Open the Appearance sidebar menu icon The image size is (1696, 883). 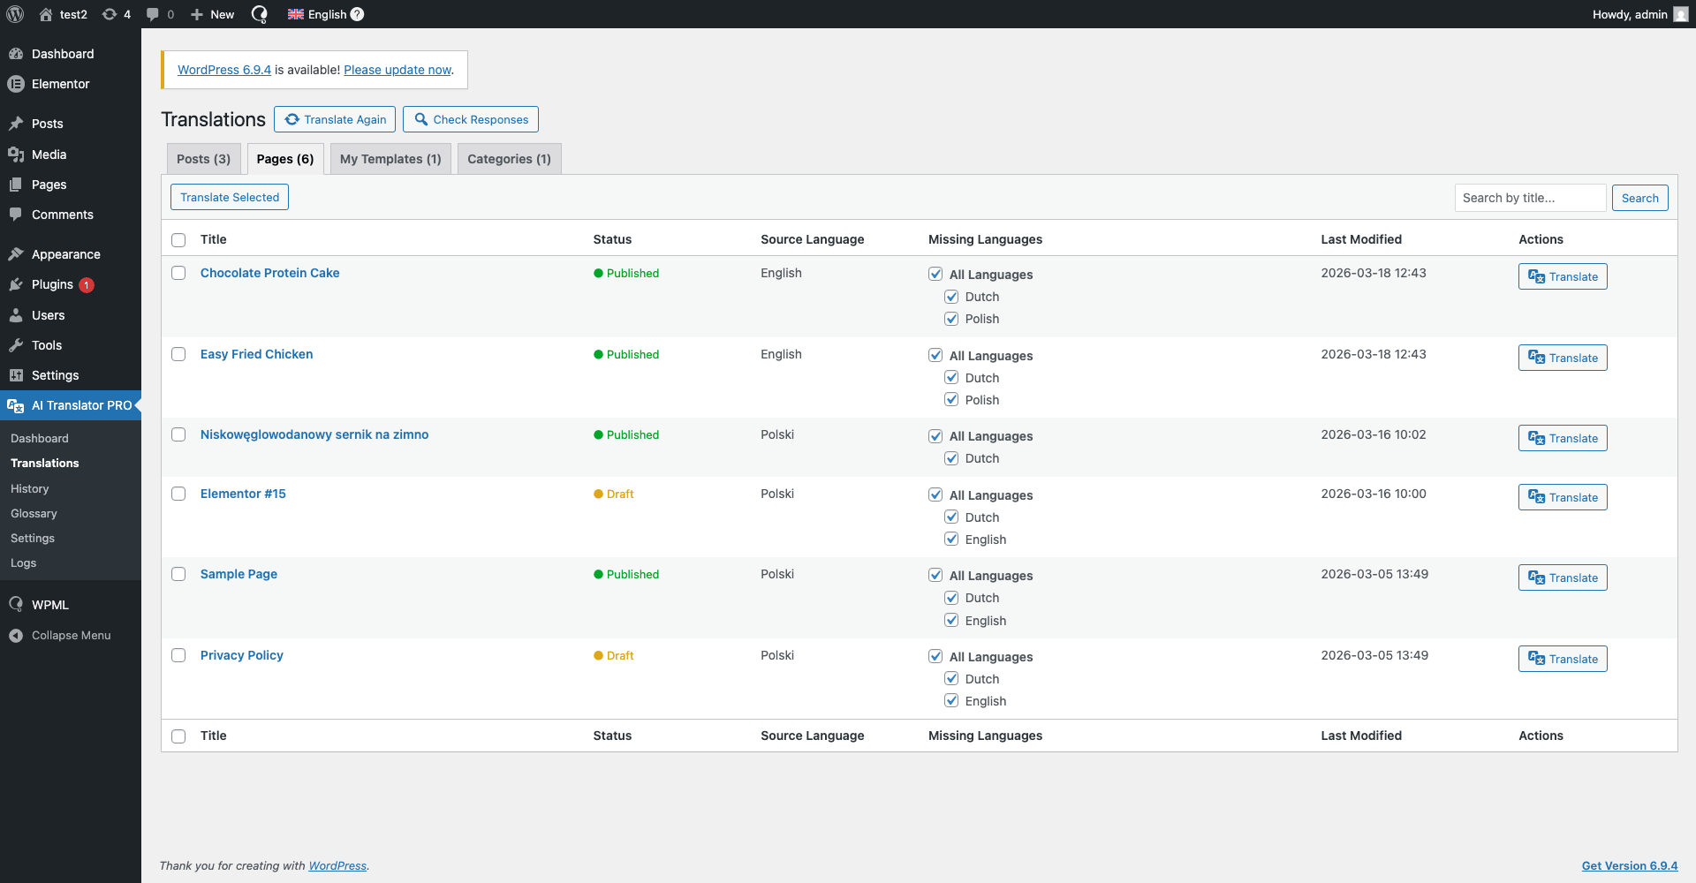click(16, 254)
